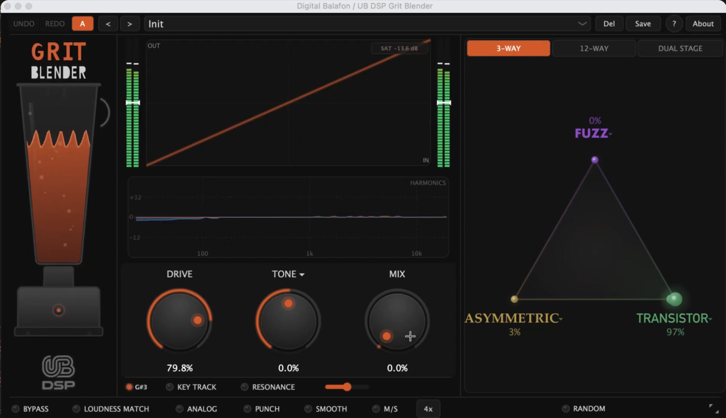This screenshot has height=418, width=726.
Task: Click the previous preset arrow button
Action: coord(108,24)
